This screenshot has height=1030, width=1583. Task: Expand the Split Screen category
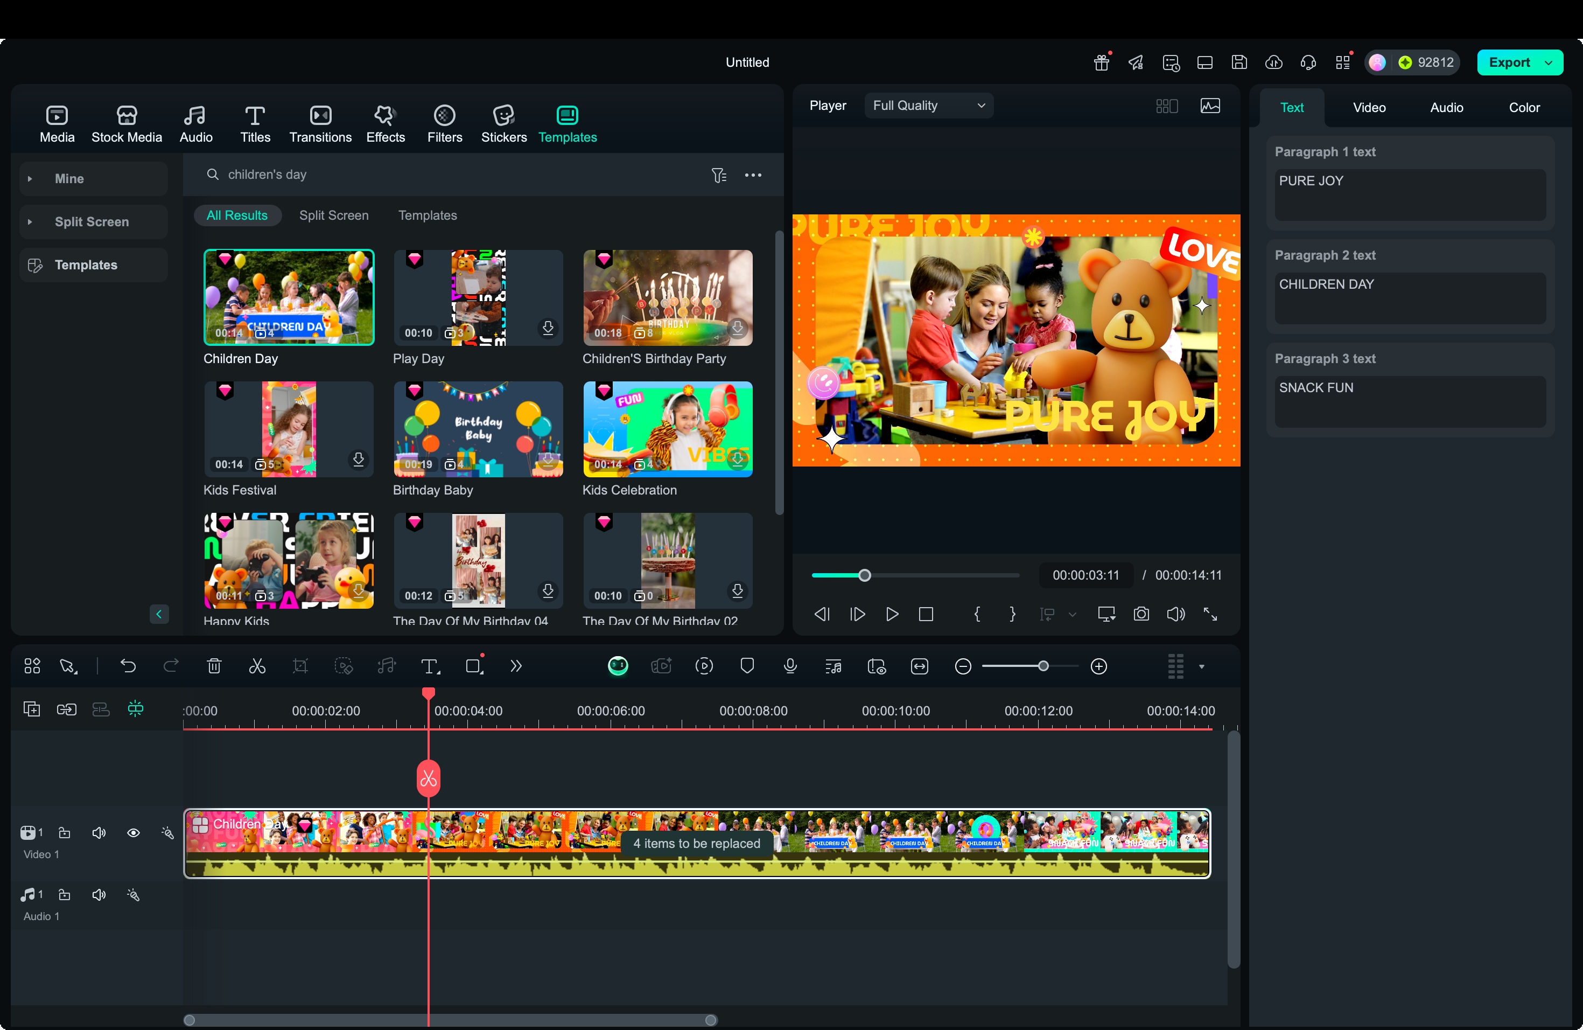(93, 221)
